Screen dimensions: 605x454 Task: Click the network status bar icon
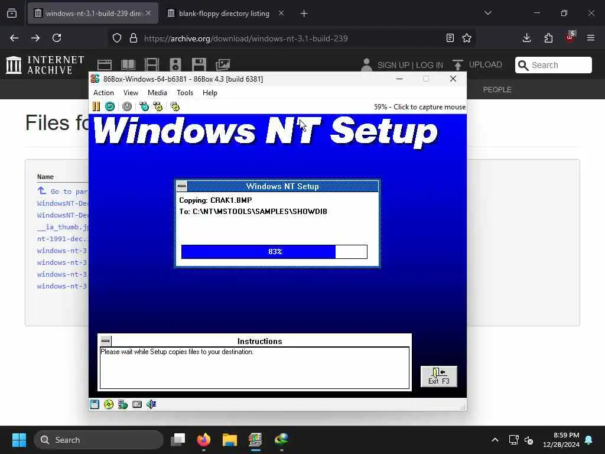click(123, 404)
